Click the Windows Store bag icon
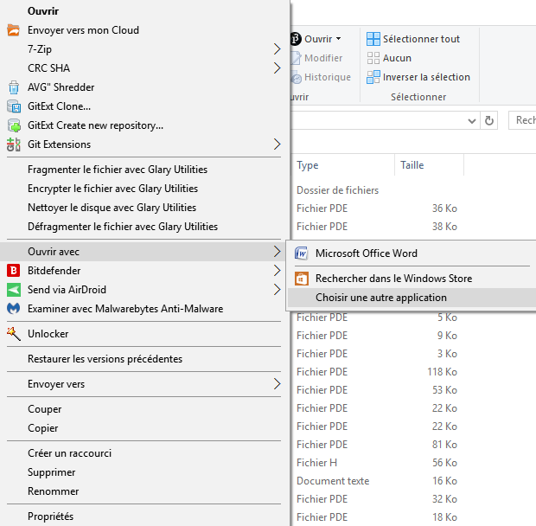 (302, 279)
